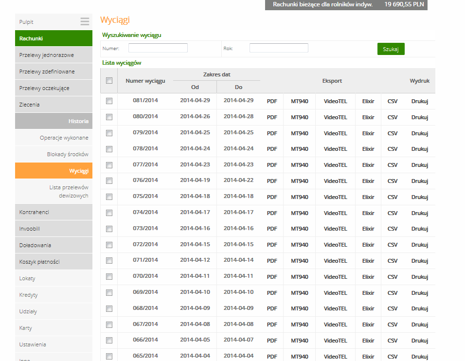This screenshot has height=361, width=465.
Task: Click end date 2014-04-14
Action: point(238,260)
